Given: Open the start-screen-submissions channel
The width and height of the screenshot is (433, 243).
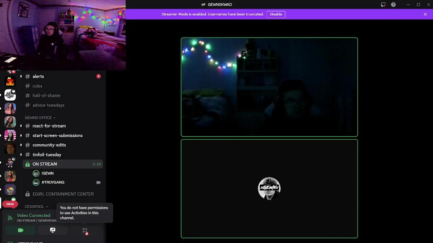Looking at the screenshot, I should [63, 135].
